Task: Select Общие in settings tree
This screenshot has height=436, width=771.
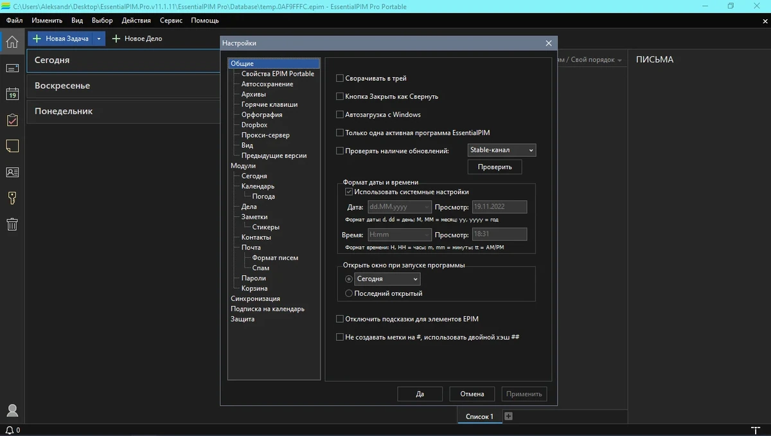Action: 242,64
